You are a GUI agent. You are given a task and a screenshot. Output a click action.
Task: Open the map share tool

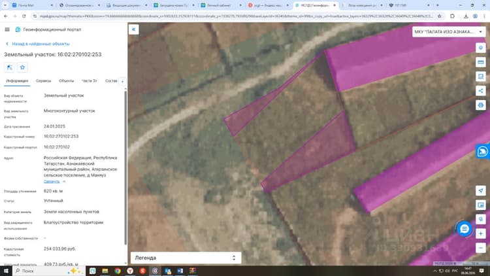[x=481, y=91]
